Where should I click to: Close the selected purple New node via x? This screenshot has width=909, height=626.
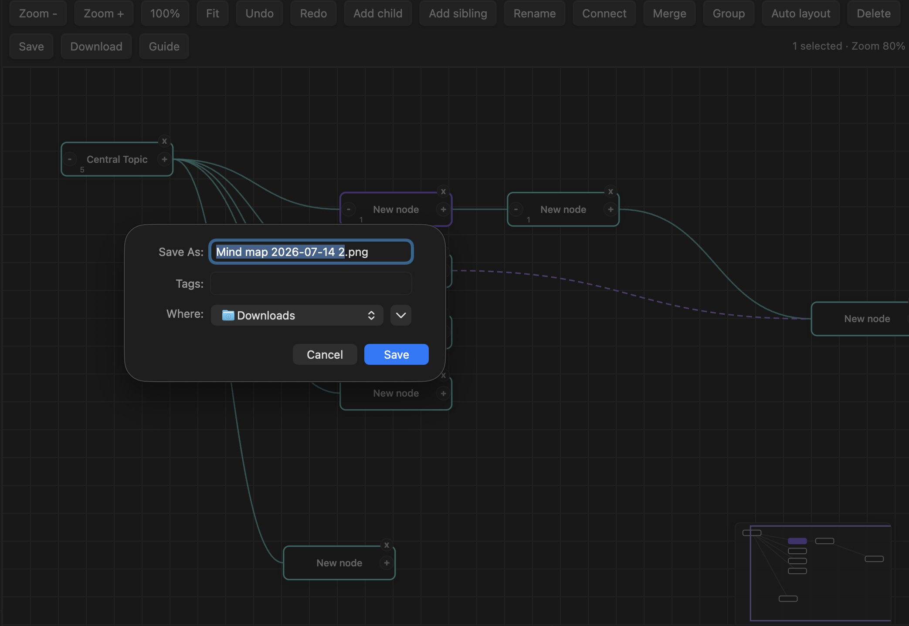444,192
